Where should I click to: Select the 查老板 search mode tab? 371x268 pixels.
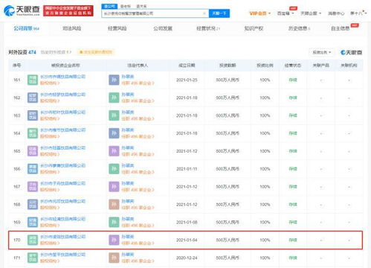126,6
